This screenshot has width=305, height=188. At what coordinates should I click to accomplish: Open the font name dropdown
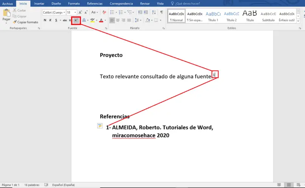coord(64,12)
